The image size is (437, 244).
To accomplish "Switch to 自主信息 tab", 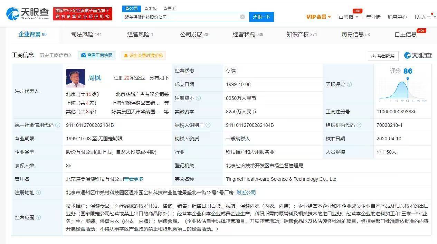I will (406, 34).
